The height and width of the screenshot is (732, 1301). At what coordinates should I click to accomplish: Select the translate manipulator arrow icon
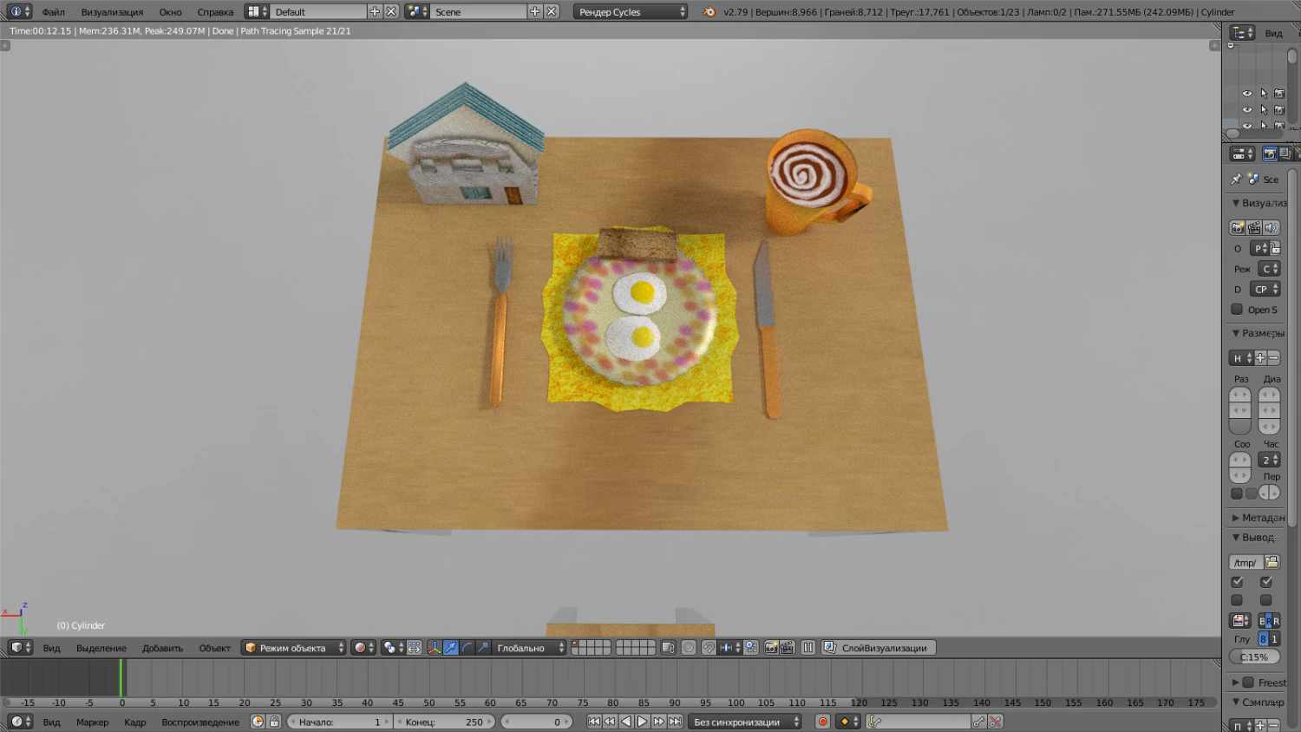pos(449,648)
